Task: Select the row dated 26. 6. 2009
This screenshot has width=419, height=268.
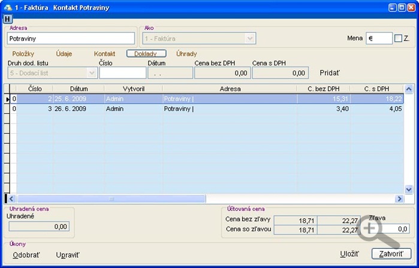Action: pos(207,109)
